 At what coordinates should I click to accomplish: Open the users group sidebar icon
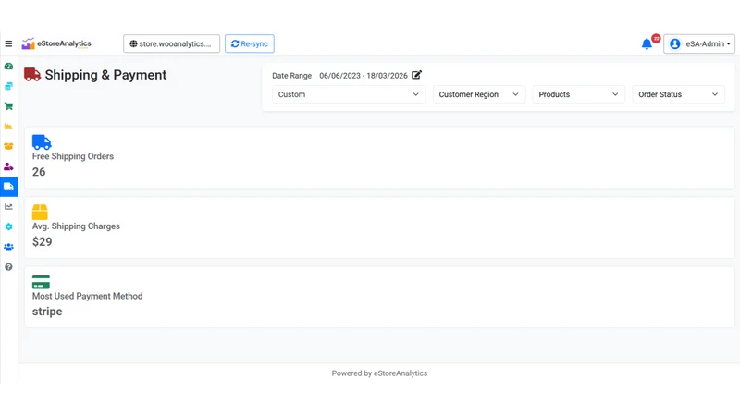coord(8,247)
